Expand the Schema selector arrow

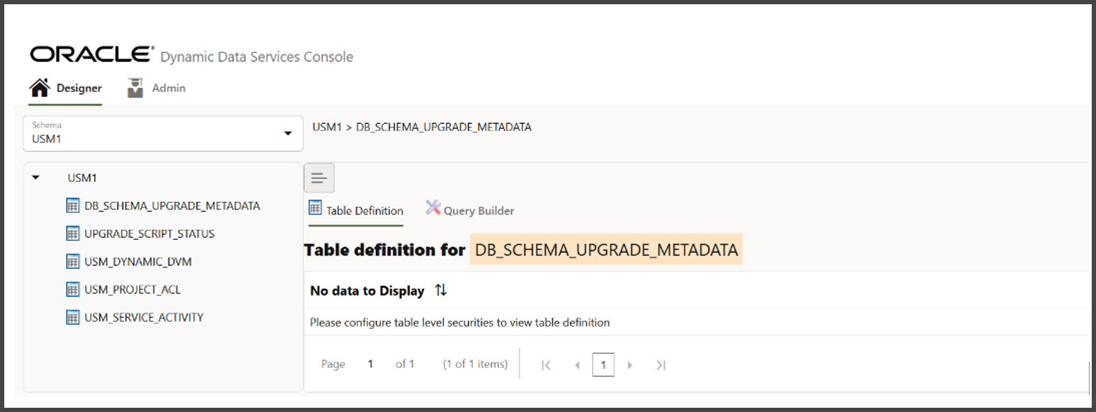pyautogui.click(x=288, y=133)
